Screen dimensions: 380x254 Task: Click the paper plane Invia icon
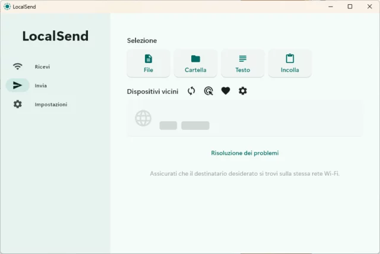(x=18, y=85)
